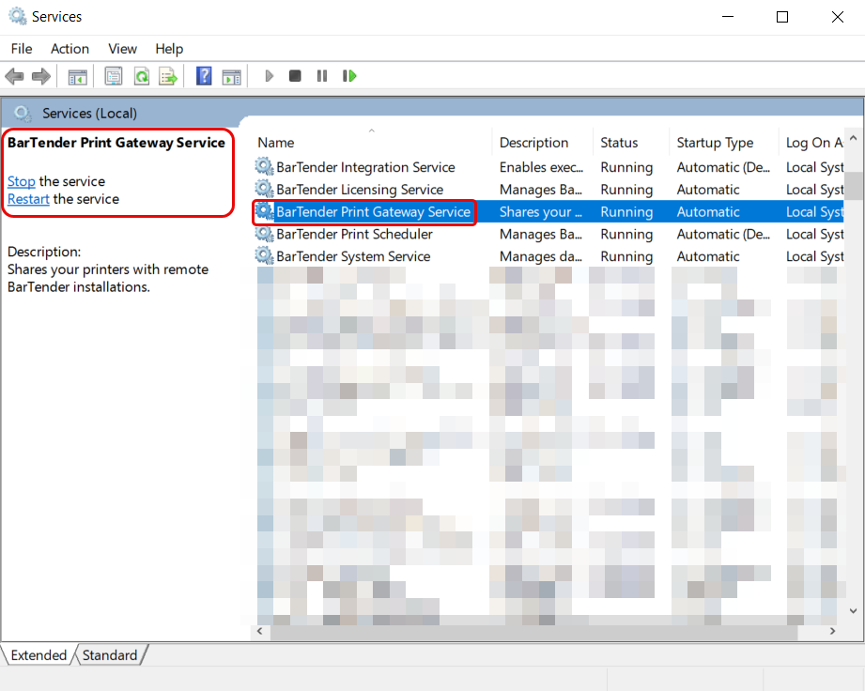Select the BarTender System Service row name
Screen dimensions: 865x691
(x=353, y=256)
